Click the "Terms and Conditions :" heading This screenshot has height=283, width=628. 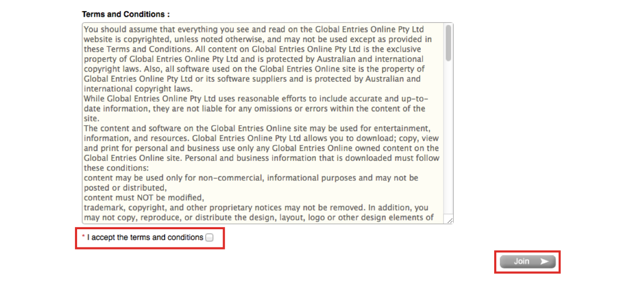(x=126, y=14)
